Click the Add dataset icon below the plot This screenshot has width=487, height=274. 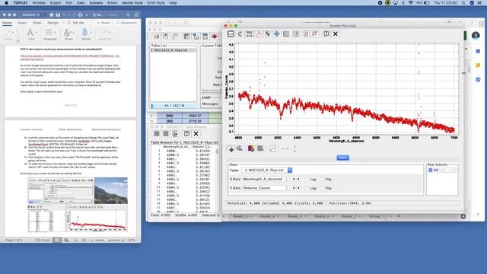coord(231,149)
